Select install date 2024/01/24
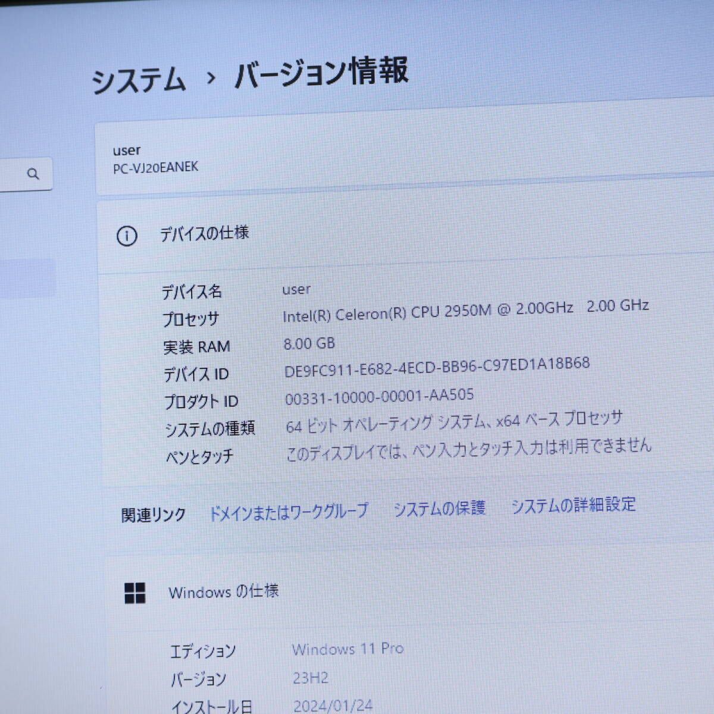Screen dimensions: 714x714 [333, 706]
